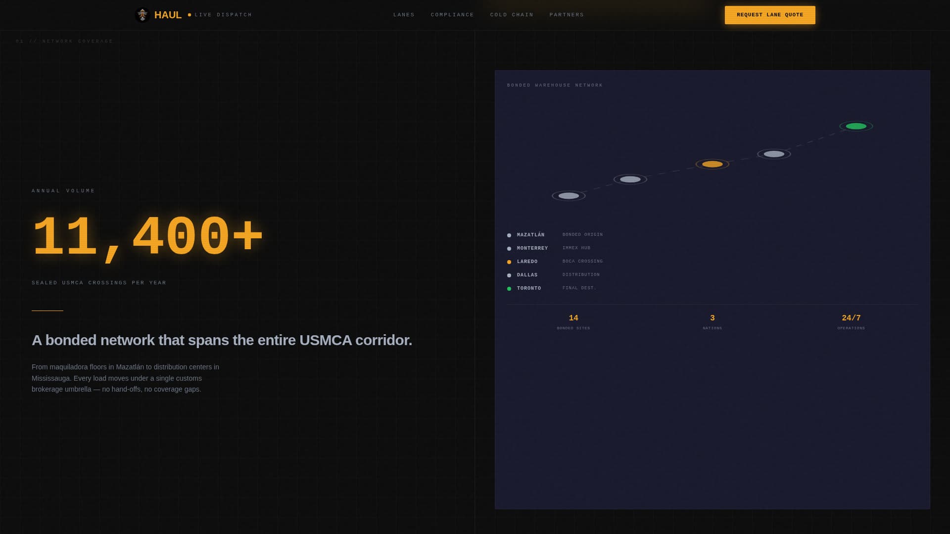
Task: Click the Network Coverage section label
Action: 64,42
